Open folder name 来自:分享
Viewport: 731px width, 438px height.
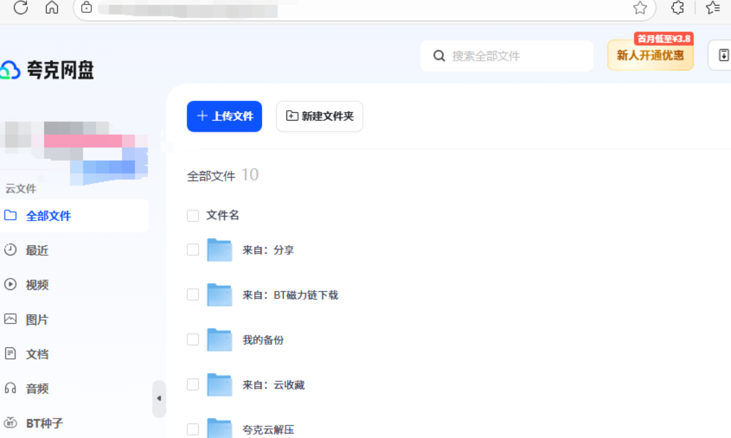tap(268, 250)
